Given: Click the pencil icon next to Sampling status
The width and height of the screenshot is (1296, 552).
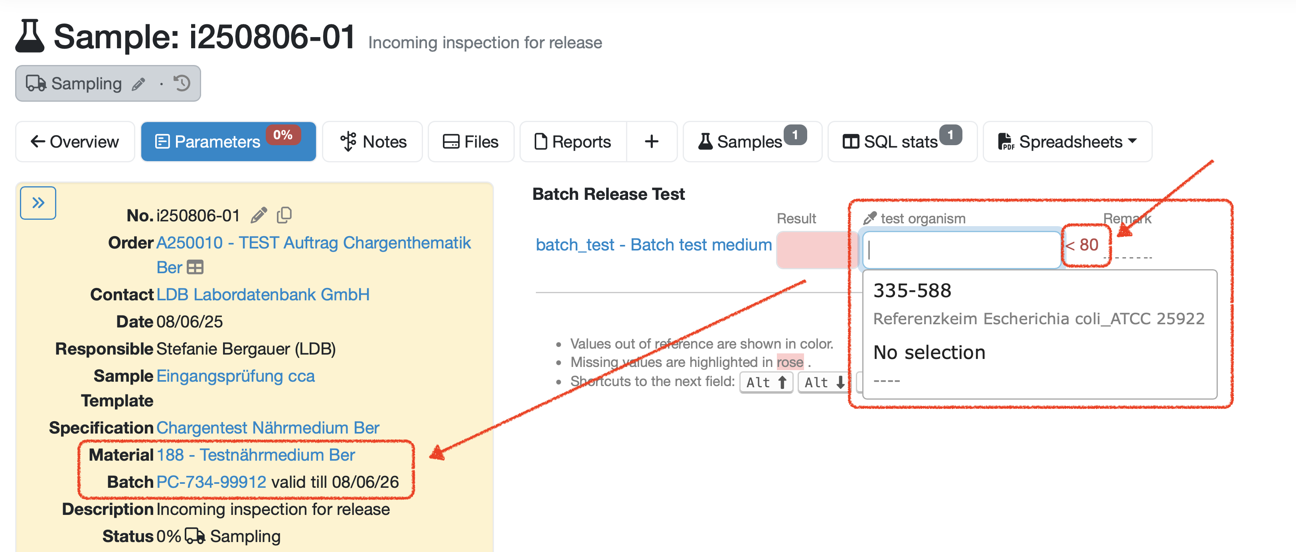Looking at the screenshot, I should point(139,84).
